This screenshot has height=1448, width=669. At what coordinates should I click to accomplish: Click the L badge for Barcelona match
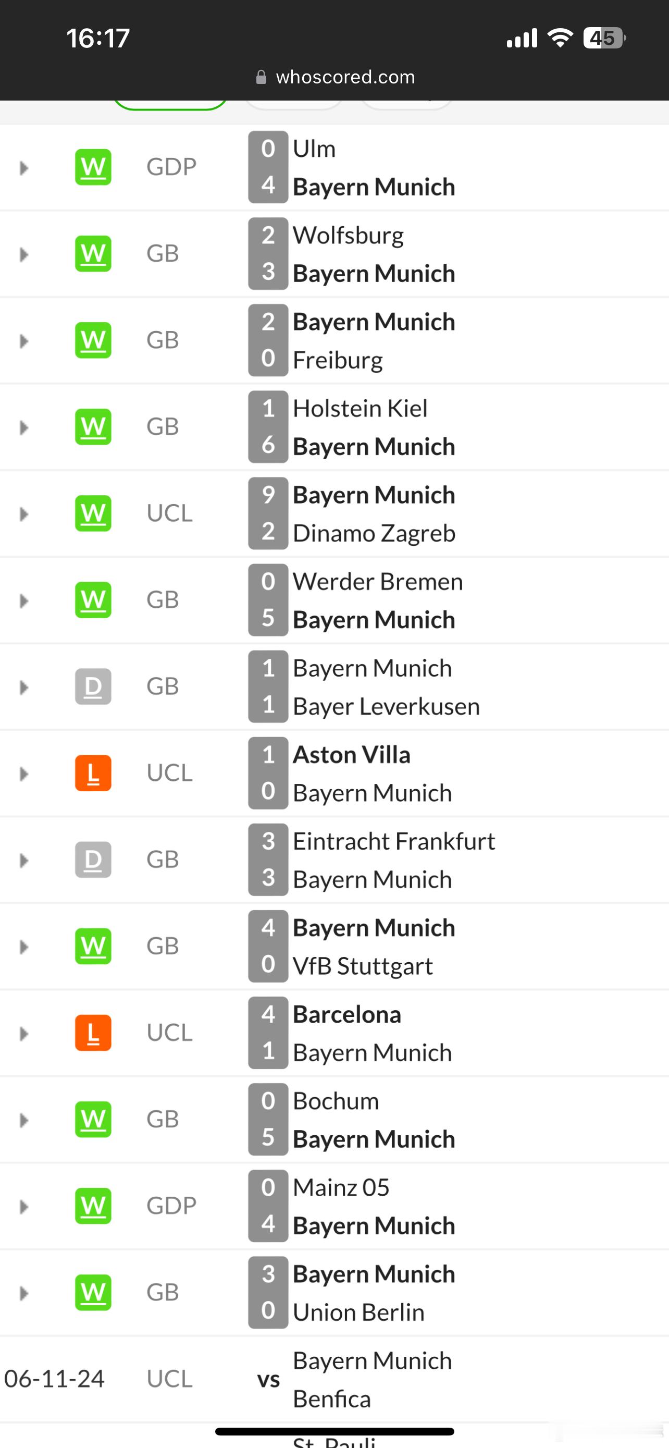point(93,1033)
